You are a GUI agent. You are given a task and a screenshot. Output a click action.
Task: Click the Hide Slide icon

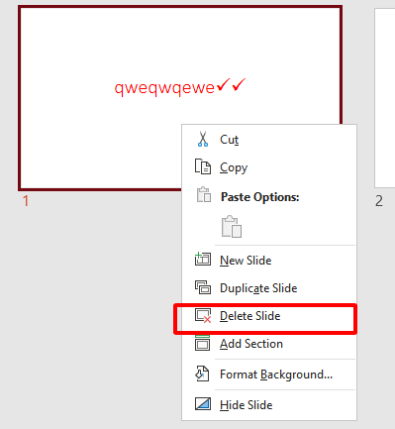pyautogui.click(x=203, y=404)
